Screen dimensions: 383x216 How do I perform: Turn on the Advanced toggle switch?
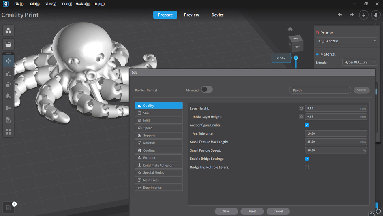(x=207, y=89)
